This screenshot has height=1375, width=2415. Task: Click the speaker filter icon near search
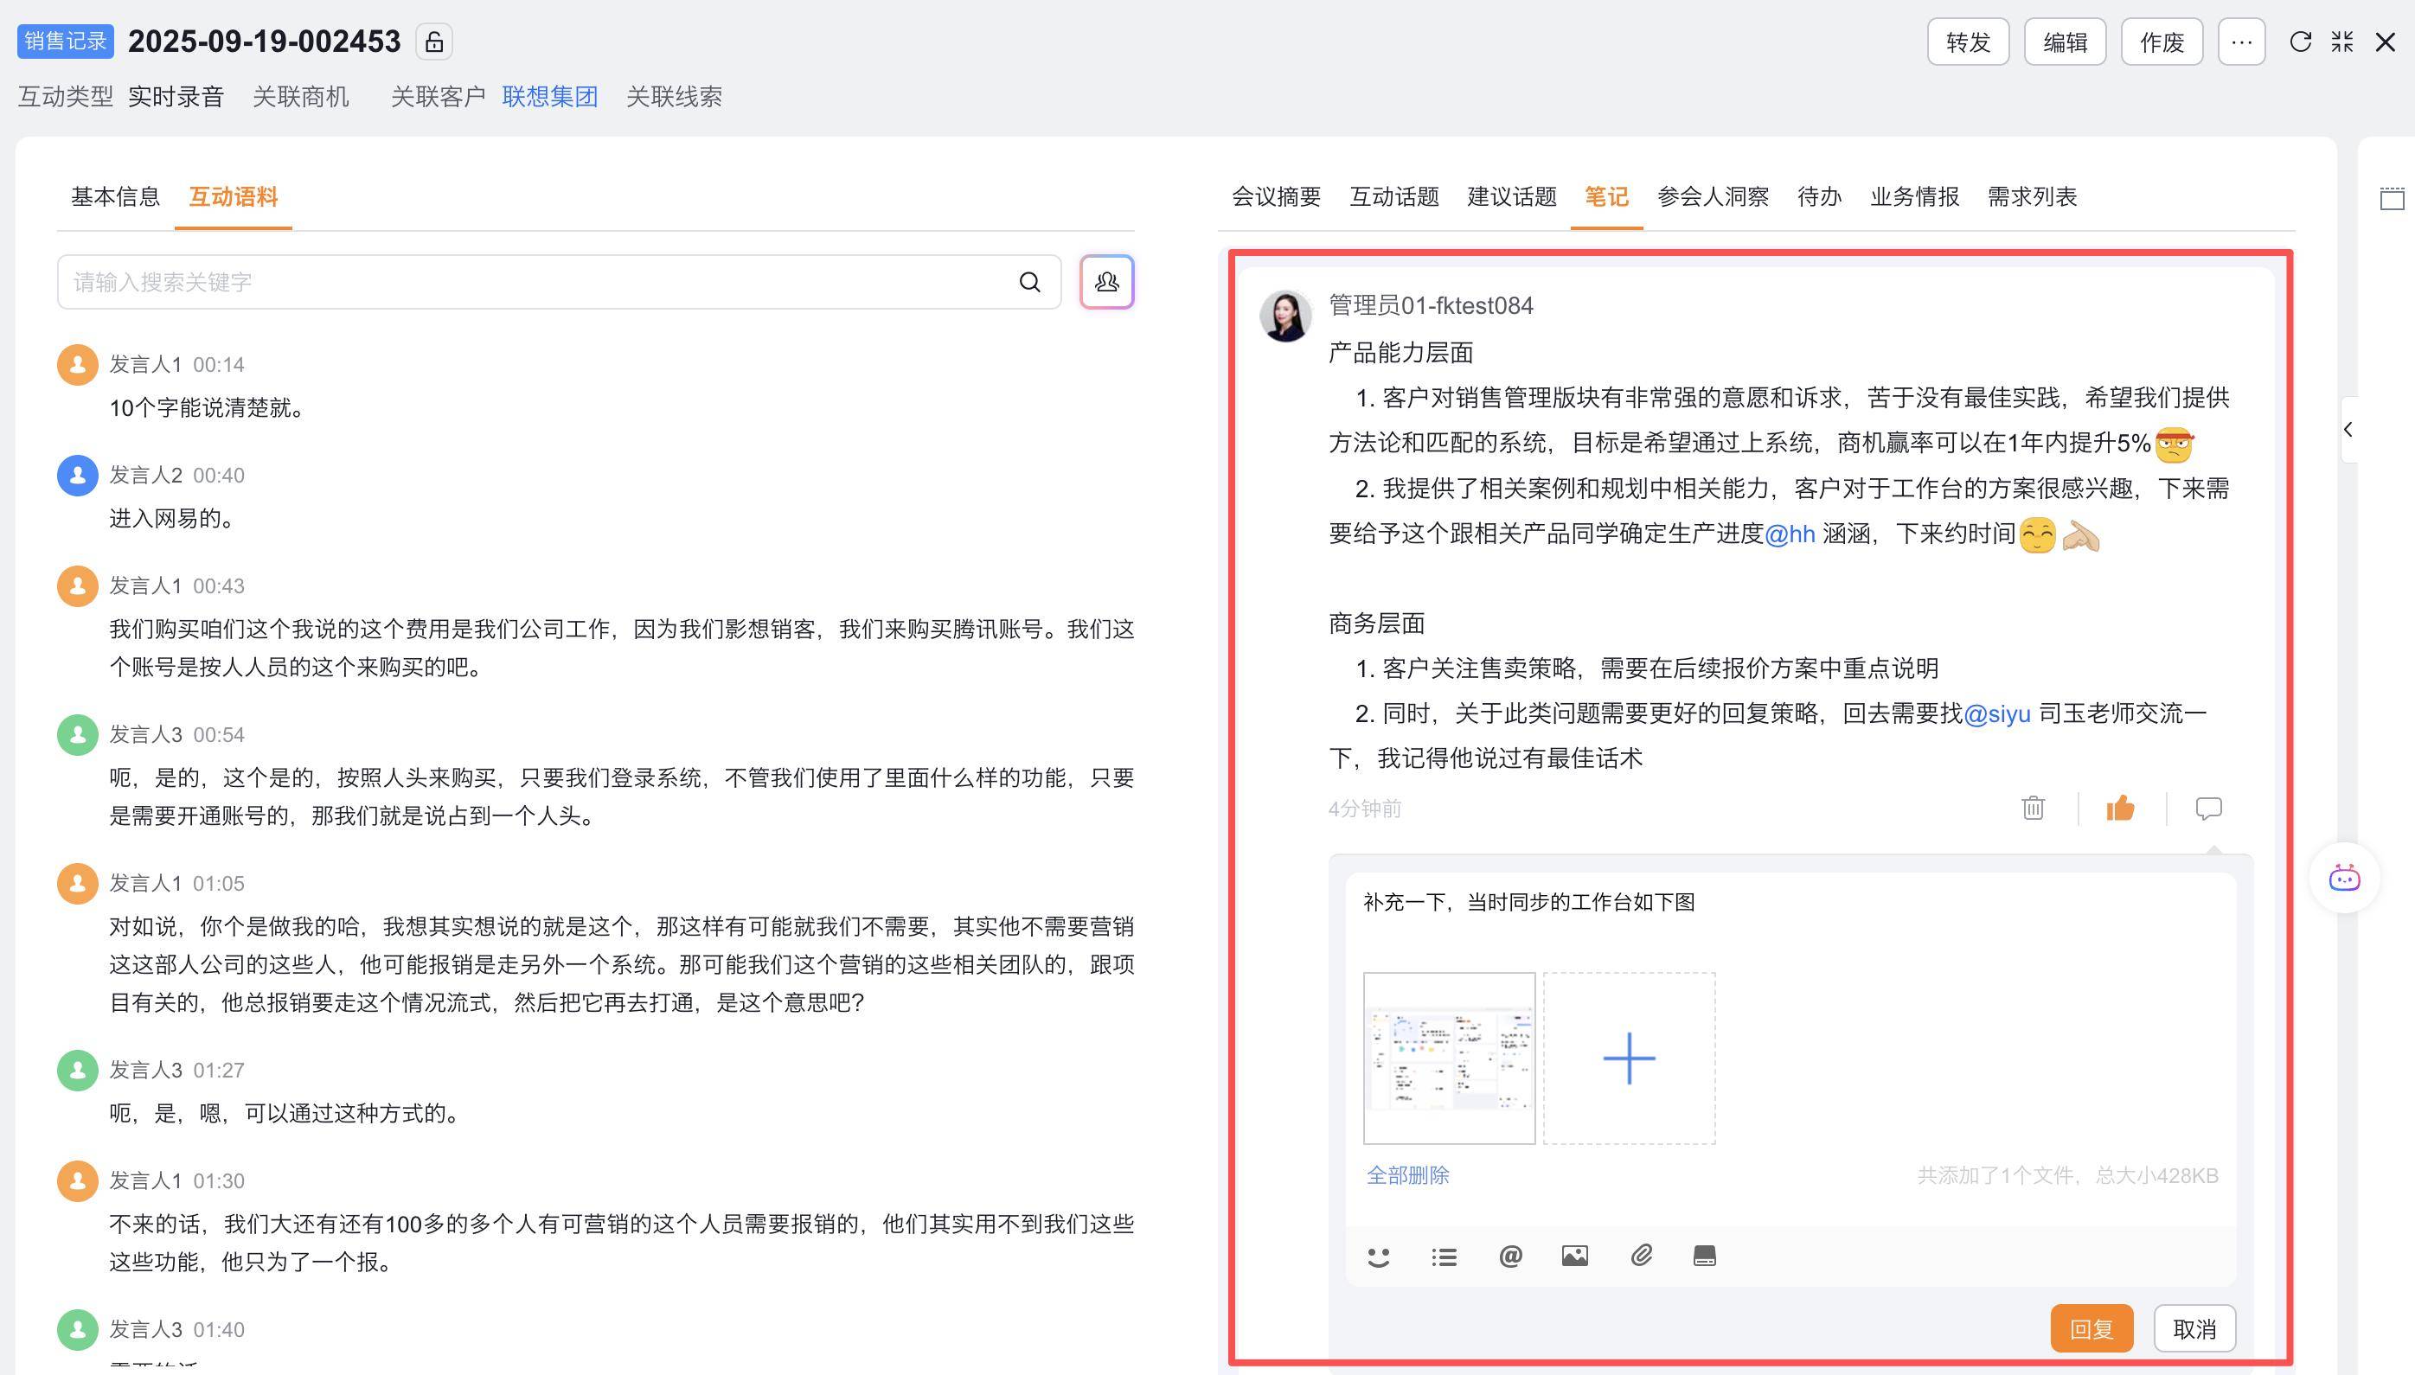click(x=1106, y=281)
